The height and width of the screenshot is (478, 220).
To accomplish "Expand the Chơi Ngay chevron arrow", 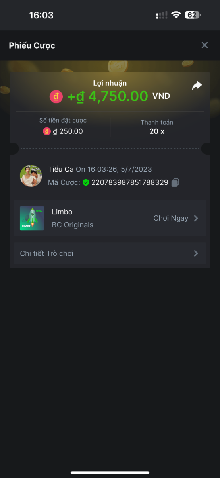I will coord(196,218).
